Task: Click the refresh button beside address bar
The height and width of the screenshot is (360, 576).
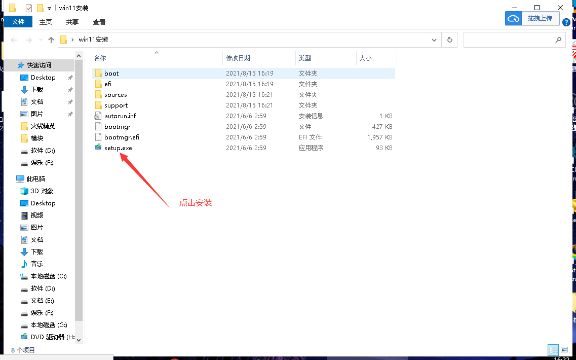Action: click(449, 40)
